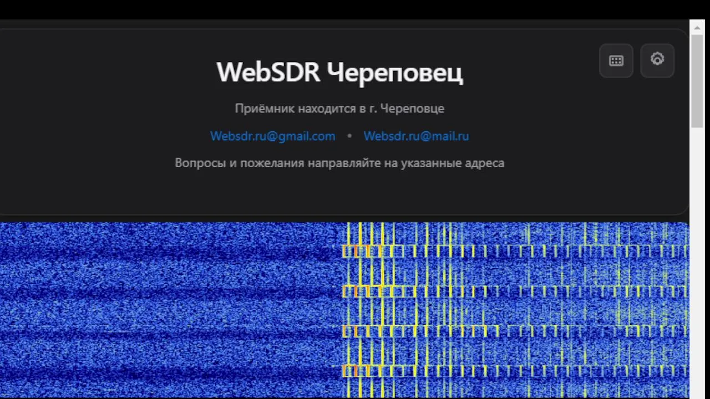This screenshot has width=710, height=399.
Task: Click the WebSDR Череповец page title
Action: [339, 73]
